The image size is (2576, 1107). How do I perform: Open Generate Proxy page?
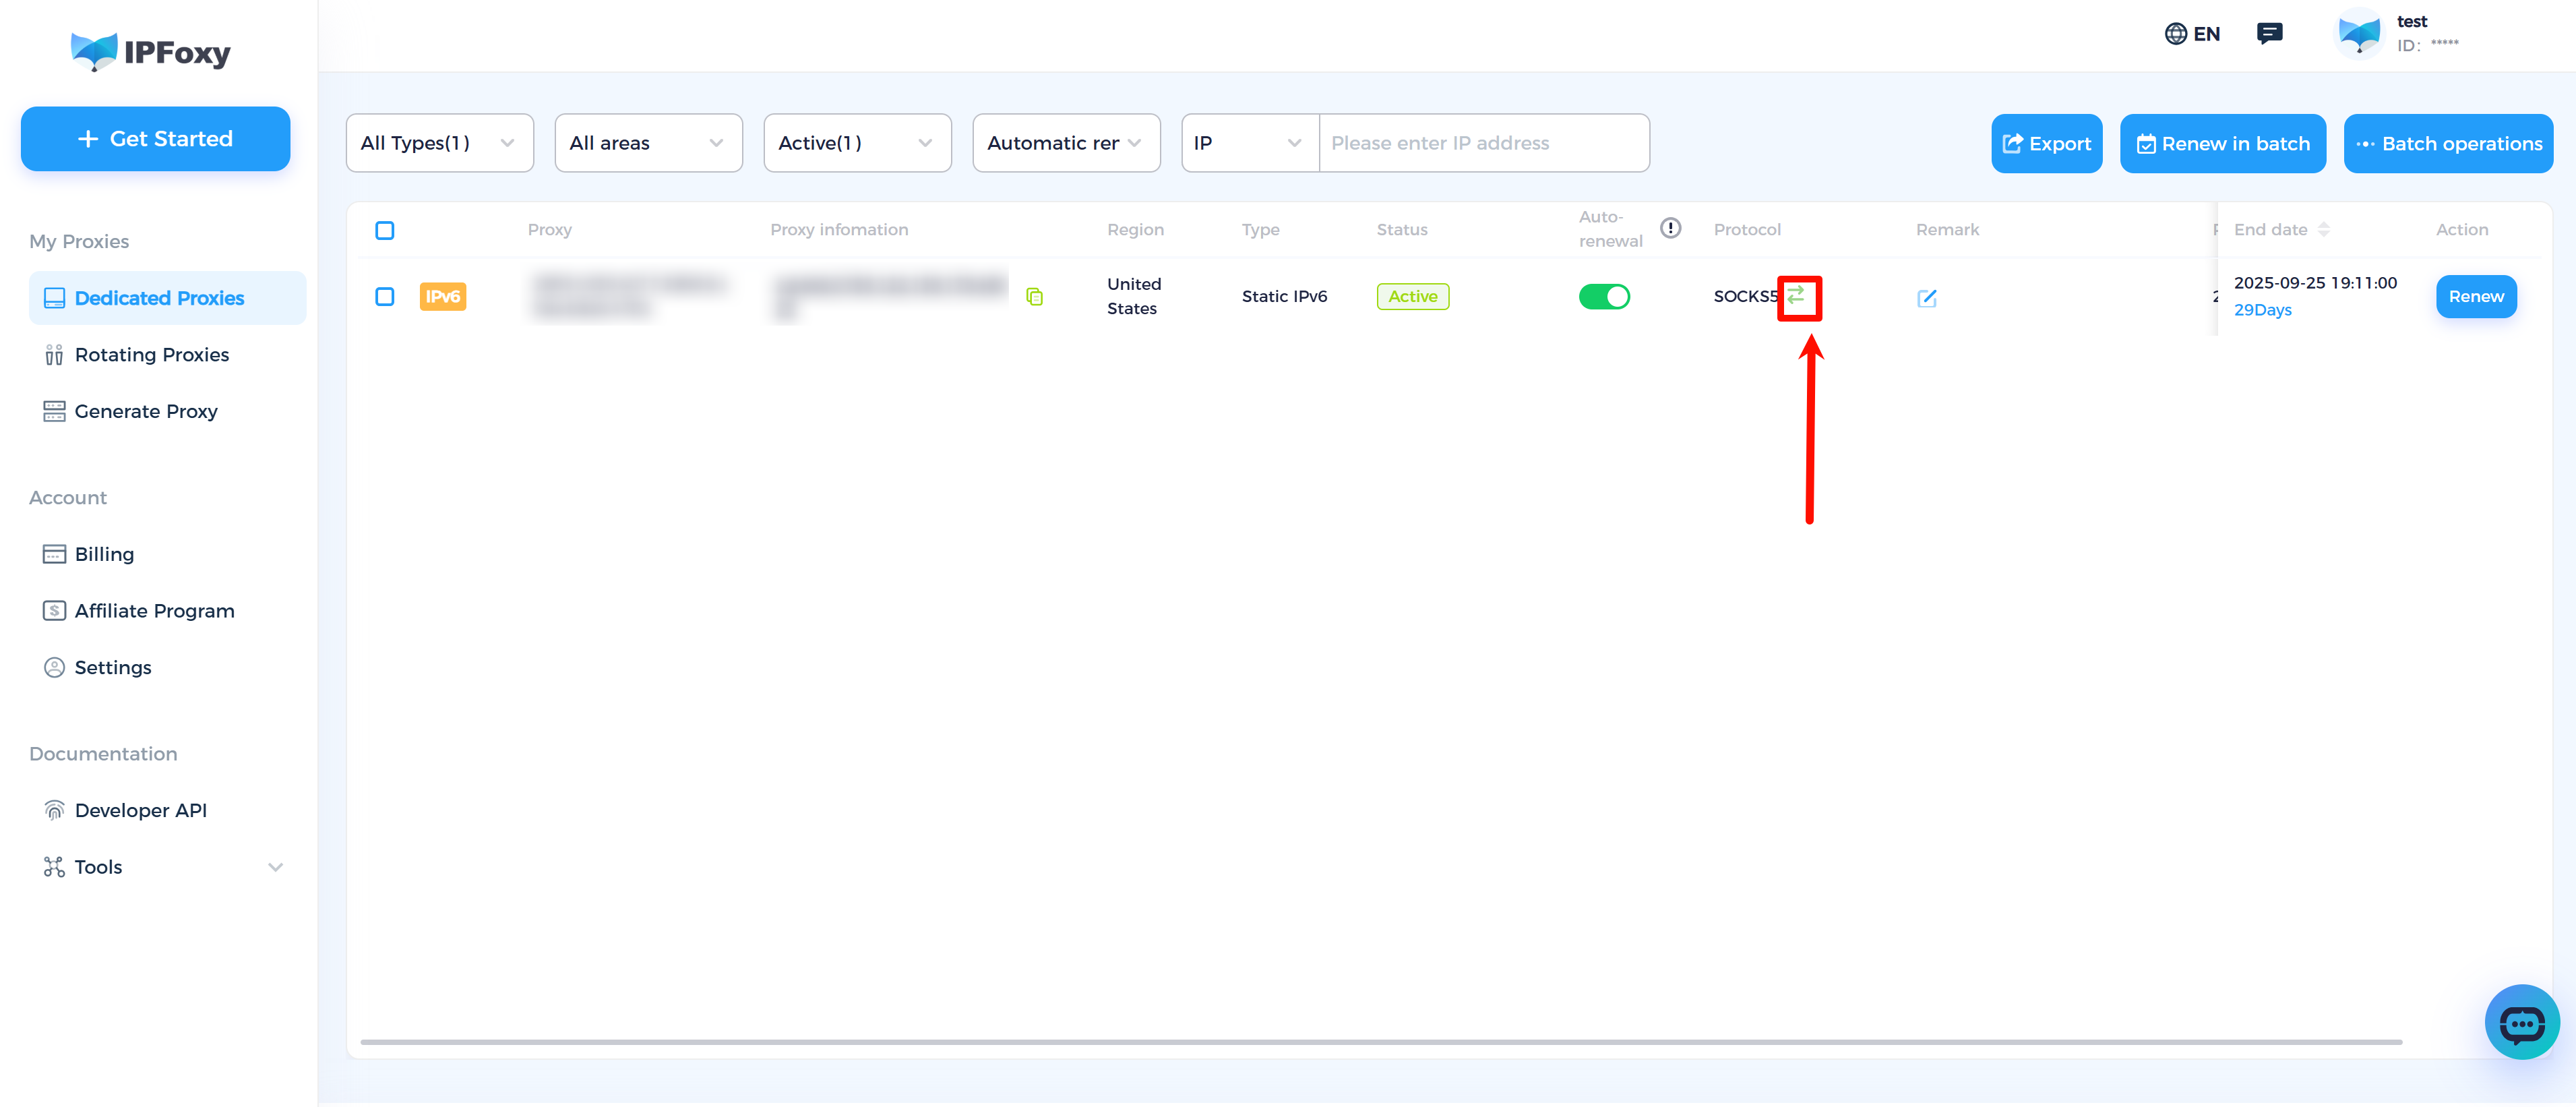[x=146, y=411]
